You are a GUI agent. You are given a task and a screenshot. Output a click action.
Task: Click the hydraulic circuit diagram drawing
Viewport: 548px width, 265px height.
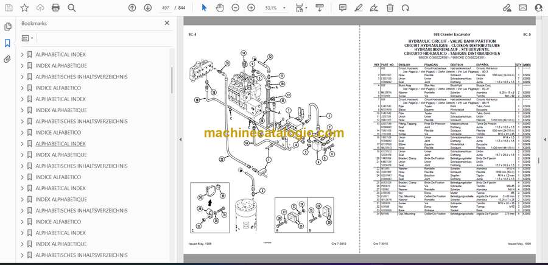point(261,141)
